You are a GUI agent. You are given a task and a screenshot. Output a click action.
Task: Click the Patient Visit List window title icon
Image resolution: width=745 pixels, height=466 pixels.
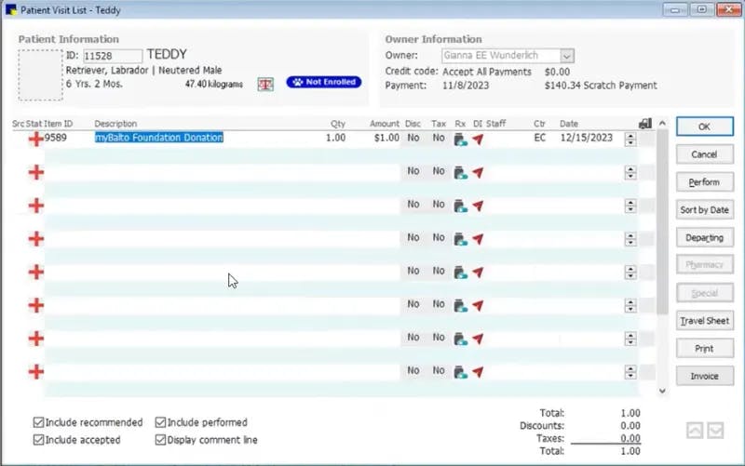click(x=10, y=10)
